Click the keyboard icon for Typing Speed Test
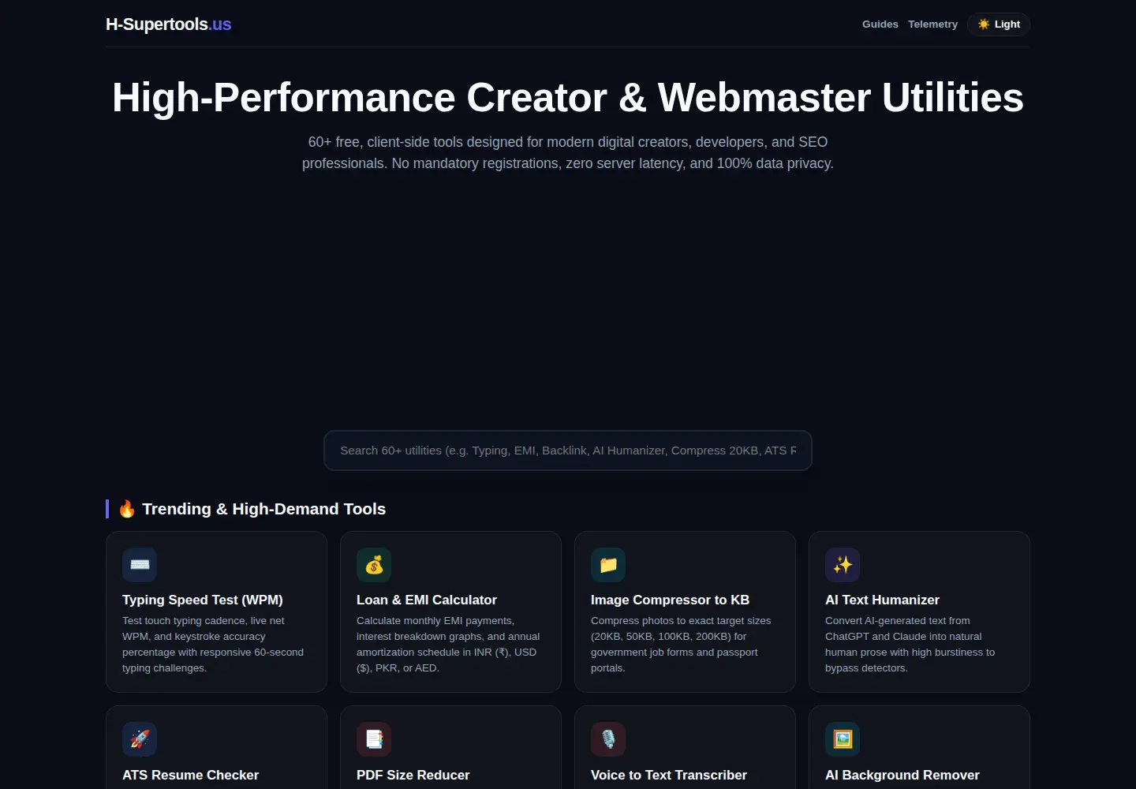 pos(140,565)
